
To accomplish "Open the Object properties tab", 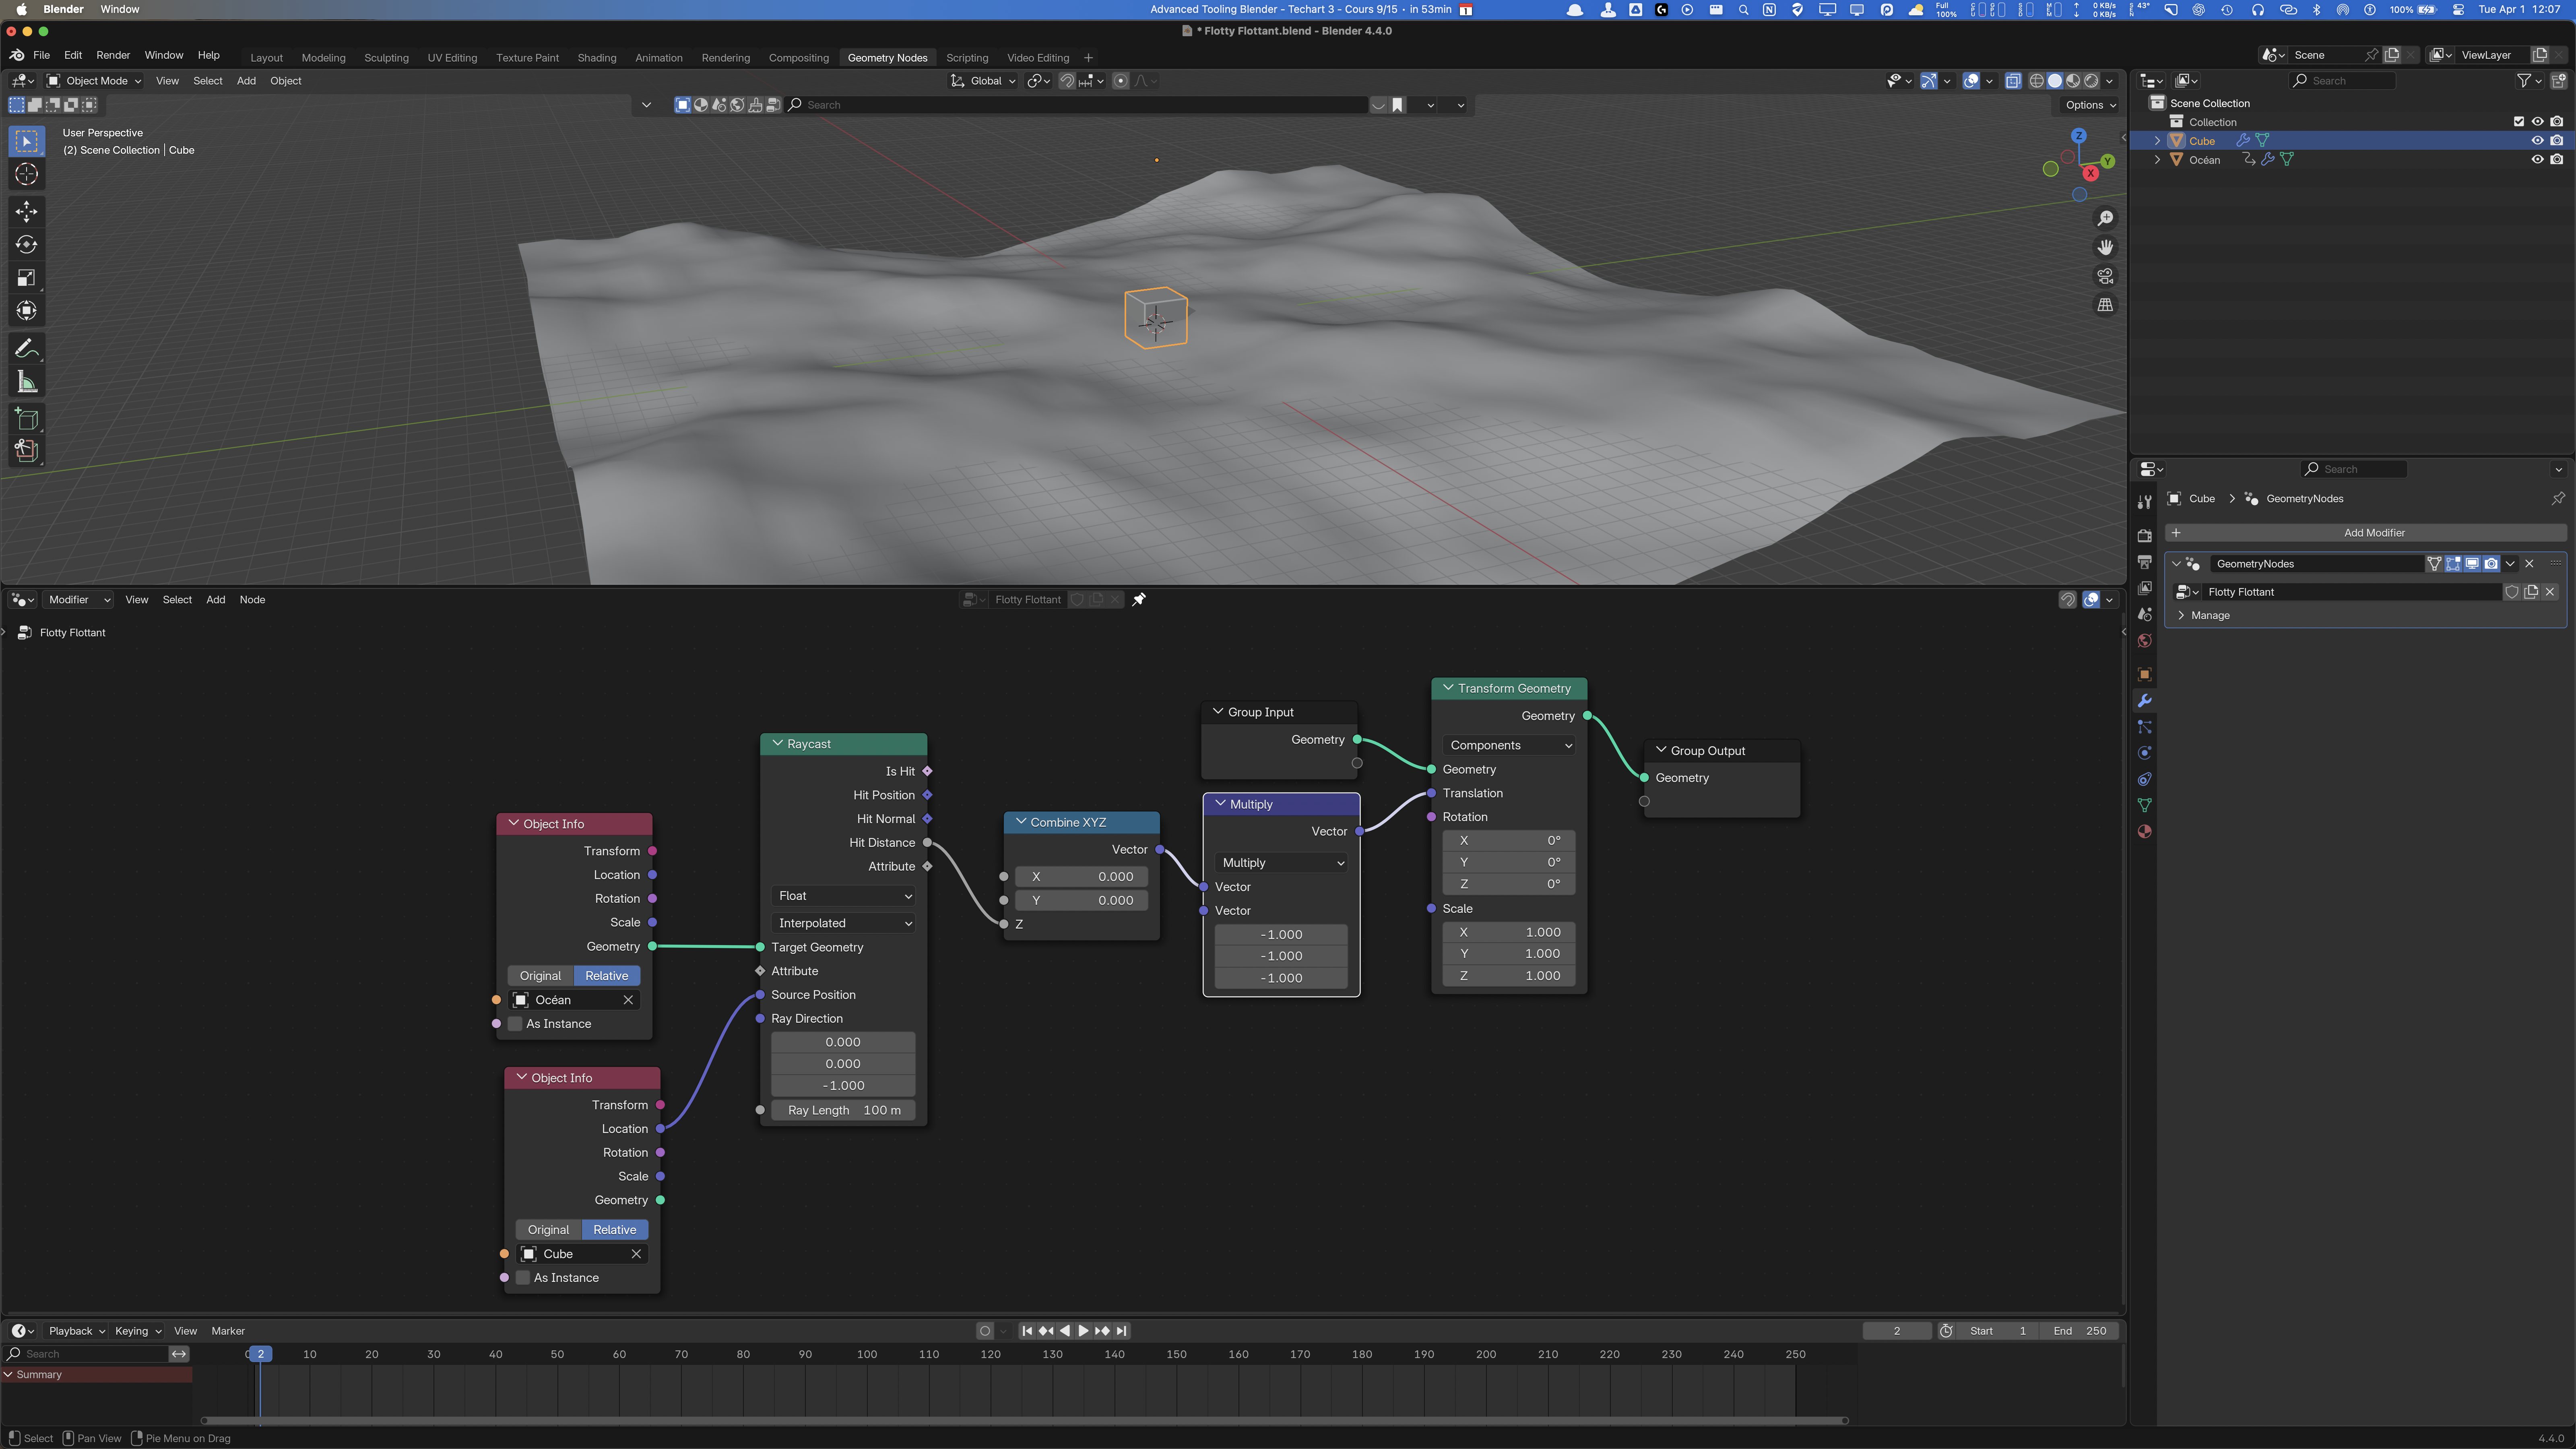I will tap(2144, 675).
